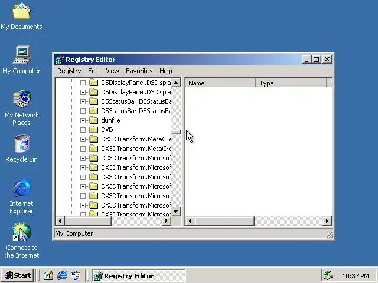378x283 pixels.
Task: Click the window resize grip corner
Action: click(329, 235)
